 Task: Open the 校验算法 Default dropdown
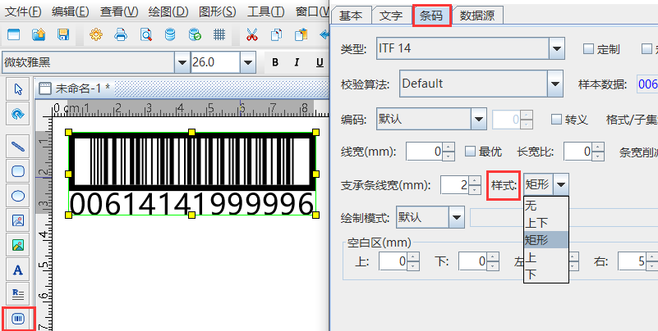coord(554,84)
